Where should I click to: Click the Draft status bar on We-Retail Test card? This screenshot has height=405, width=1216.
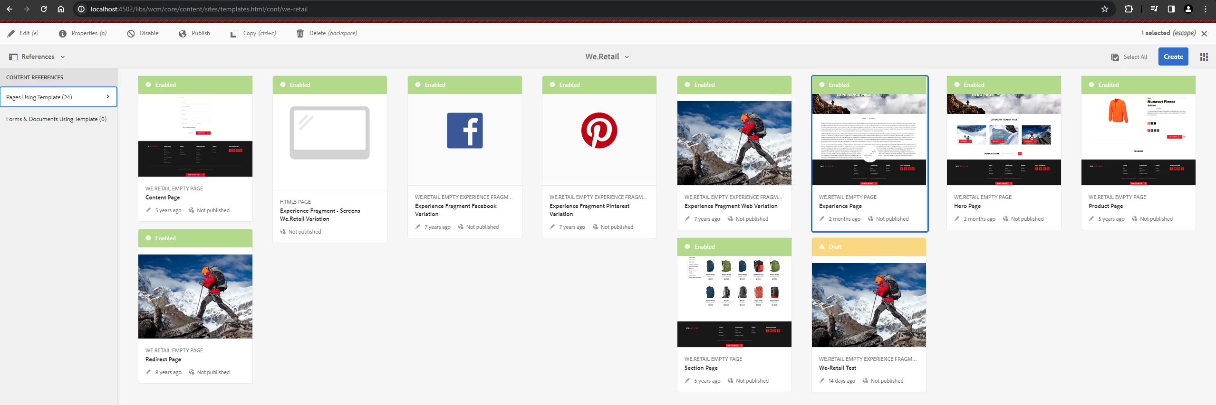869,247
